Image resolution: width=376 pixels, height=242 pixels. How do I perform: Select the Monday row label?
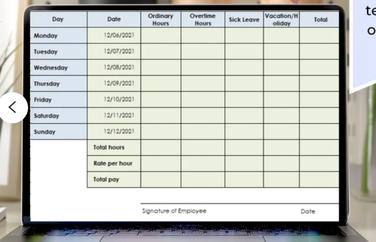(58, 35)
